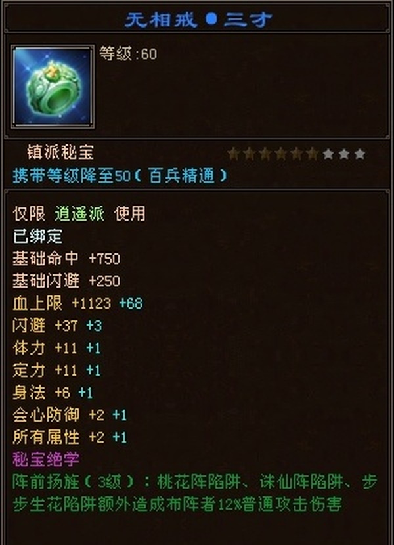Screen dimensions: 394x545
Task: Click the last grey star icon
Action: (x=360, y=153)
